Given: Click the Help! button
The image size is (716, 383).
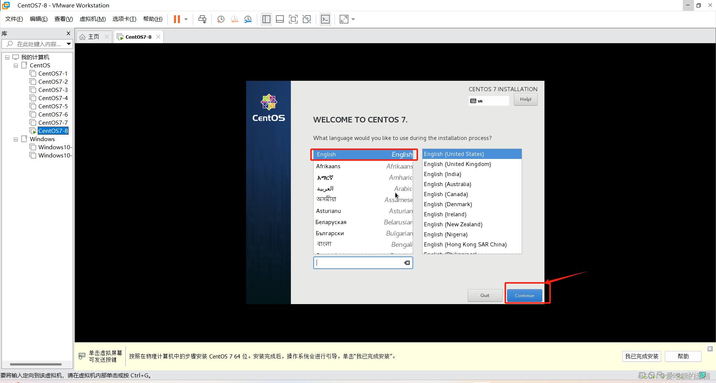Looking at the screenshot, I should pos(525,99).
